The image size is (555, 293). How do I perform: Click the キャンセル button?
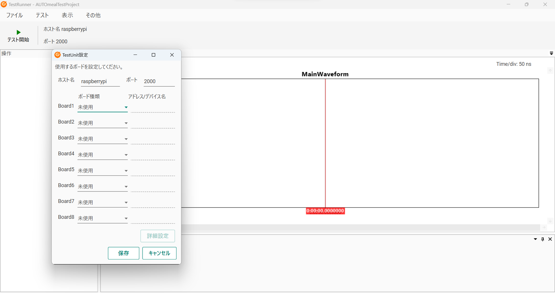tap(159, 253)
